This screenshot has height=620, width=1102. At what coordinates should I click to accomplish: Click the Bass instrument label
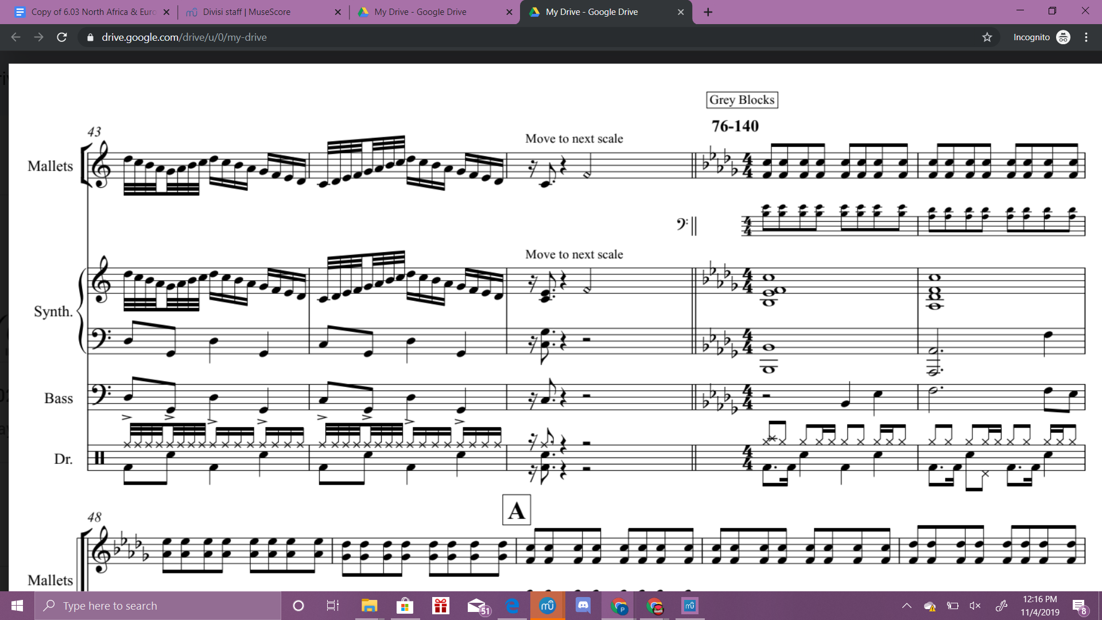[59, 398]
